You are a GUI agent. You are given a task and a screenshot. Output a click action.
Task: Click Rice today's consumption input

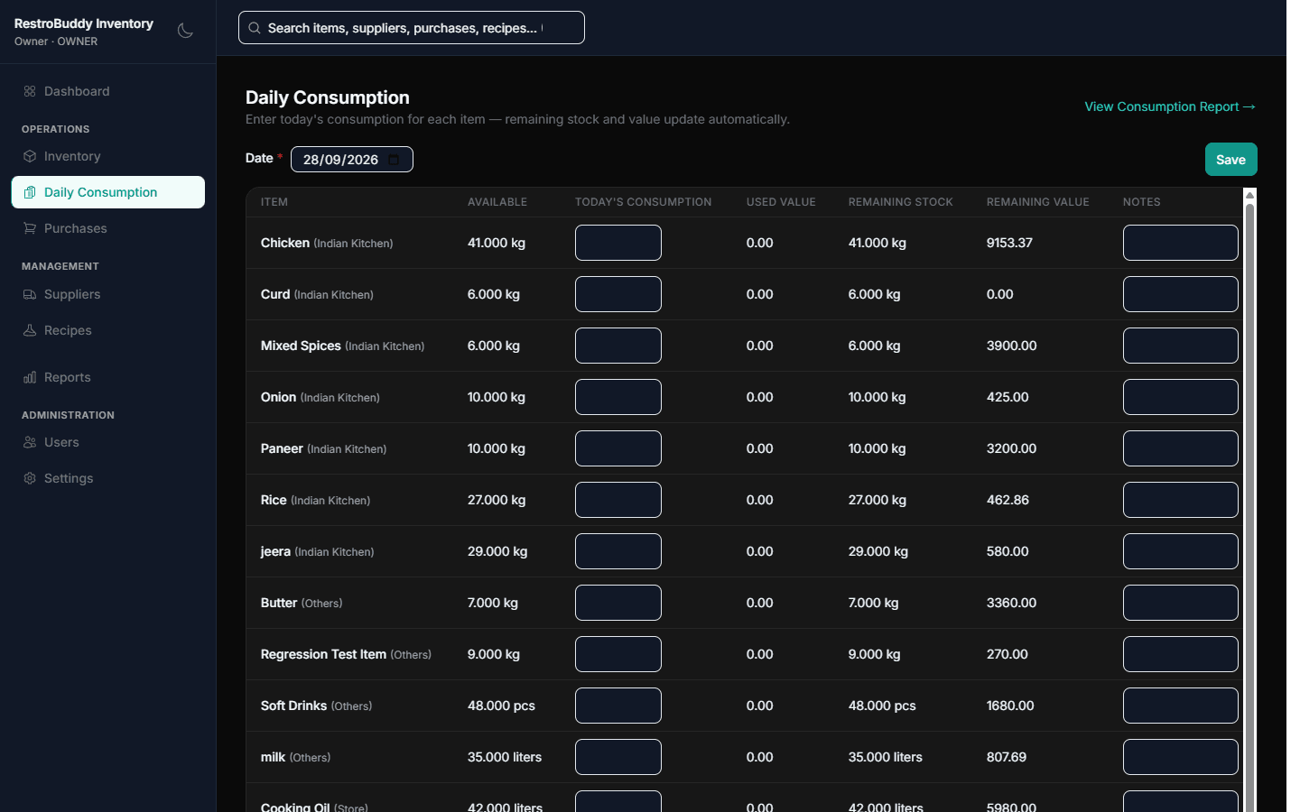[618, 500]
